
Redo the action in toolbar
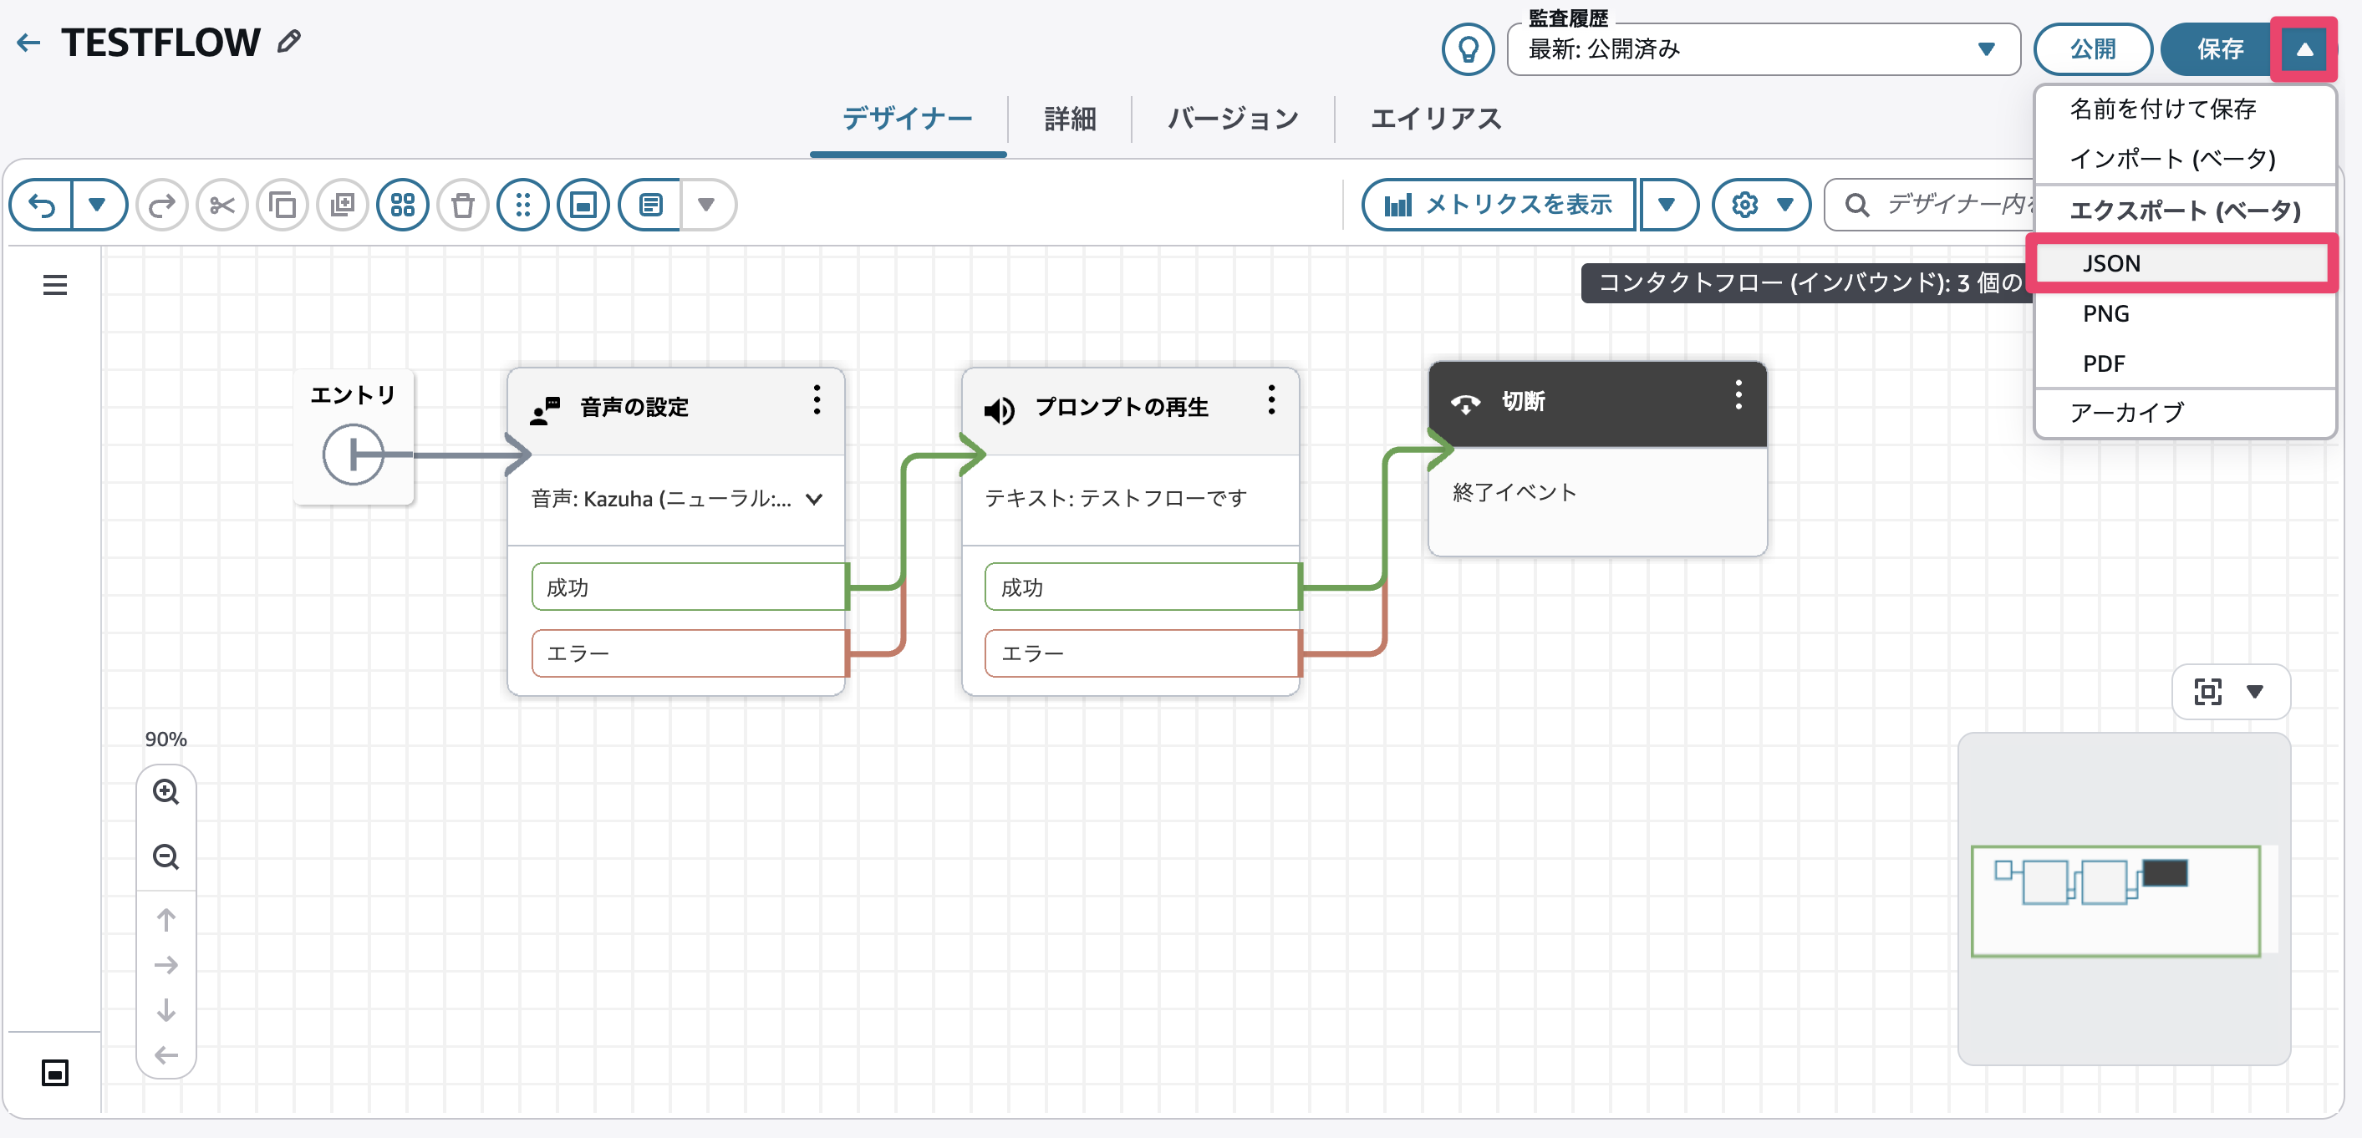162,205
